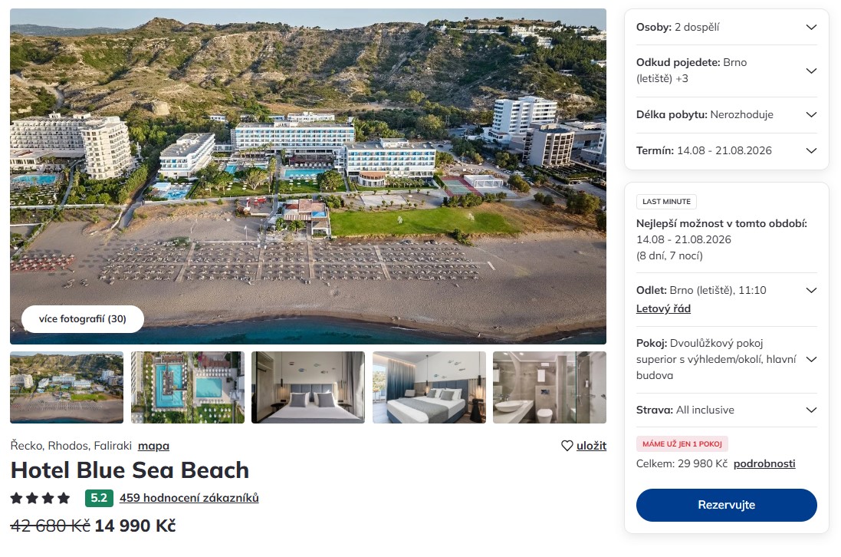Open the Letový řád link
The width and height of the screenshot is (841, 557).
coord(663,309)
